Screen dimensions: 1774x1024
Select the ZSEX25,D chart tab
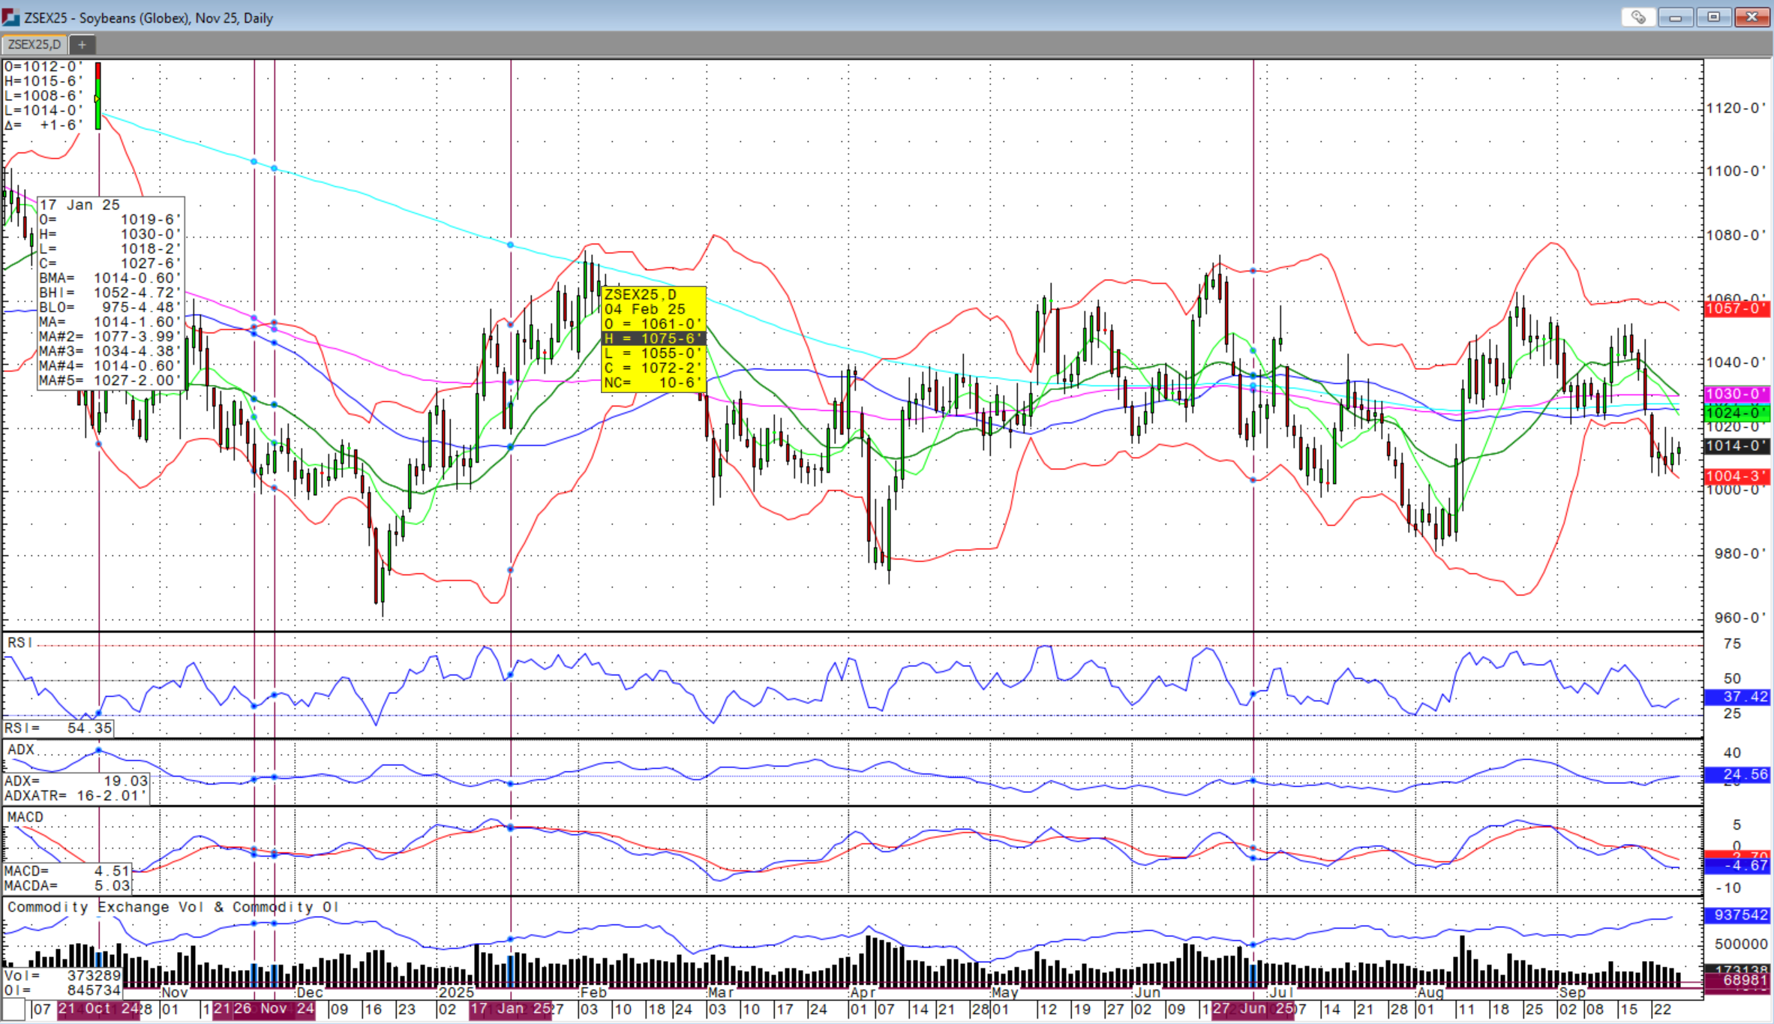[x=35, y=45]
